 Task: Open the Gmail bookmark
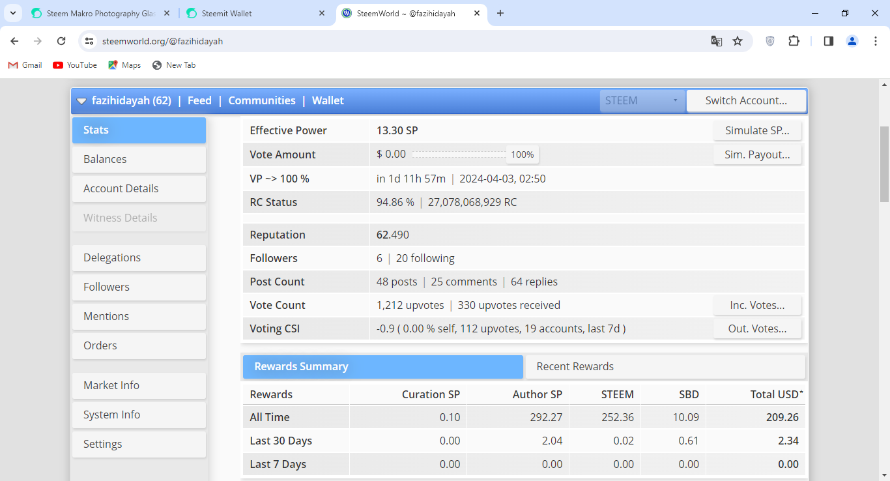(25, 65)
